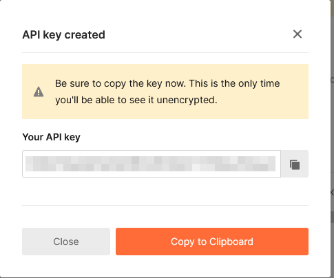Click 'you'll be able to see it unencrypted' text
Image resolution: width=334 pixels, height=278 pixels.
coord(136,100)
